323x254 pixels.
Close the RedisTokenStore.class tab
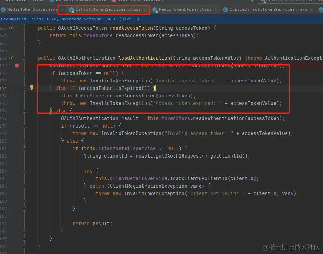click(x=215, y=10)
